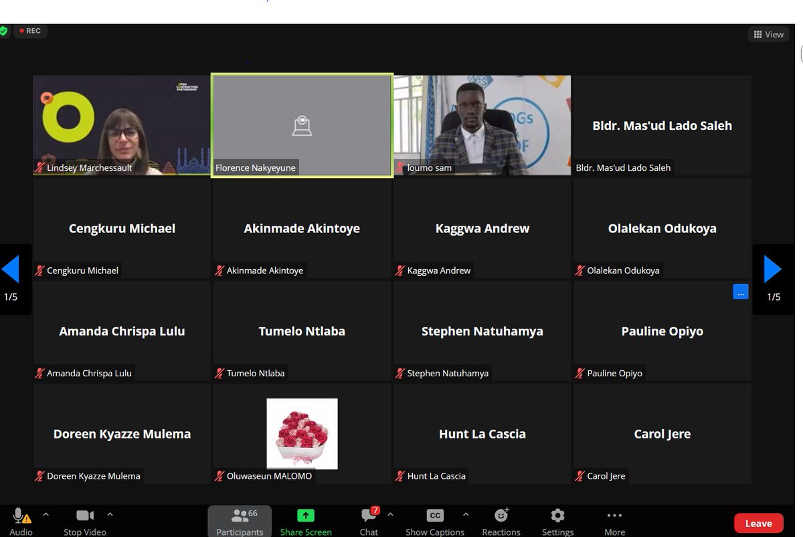
Task: Go to previous gallery page arrow
Action: (11, 269)
